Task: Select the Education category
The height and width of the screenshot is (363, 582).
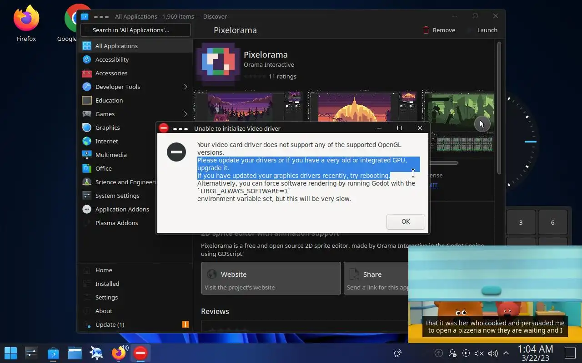Action: tap(135, 100)
